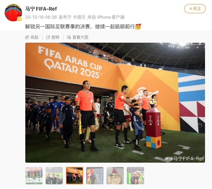Select the highlighted third thumbnail of tunnel
This screenshot has width=212, height=189.
pos(75,176)
